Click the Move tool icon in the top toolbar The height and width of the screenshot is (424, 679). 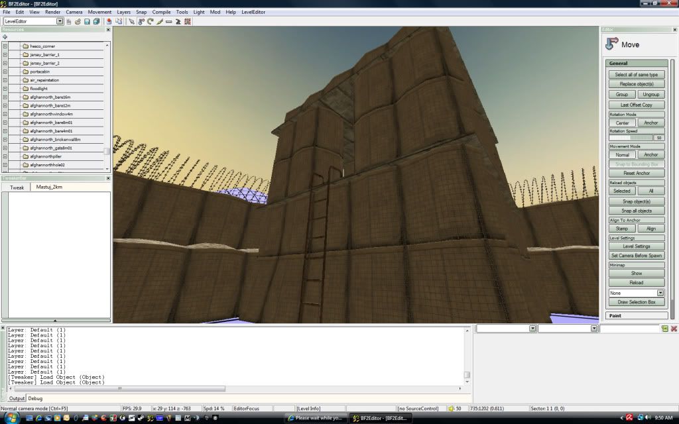141,22
